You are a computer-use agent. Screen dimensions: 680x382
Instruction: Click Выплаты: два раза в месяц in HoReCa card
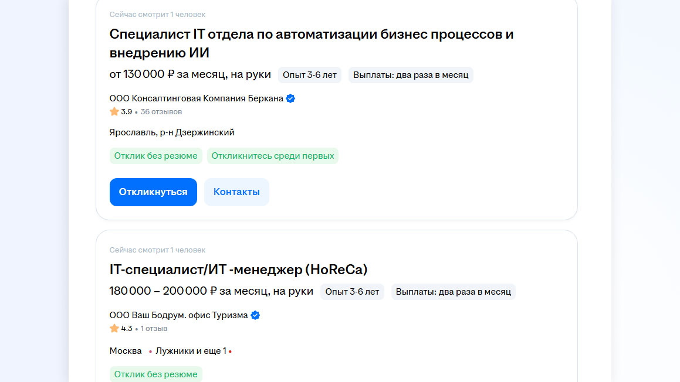pyautogui.click(x=453, y=292)
